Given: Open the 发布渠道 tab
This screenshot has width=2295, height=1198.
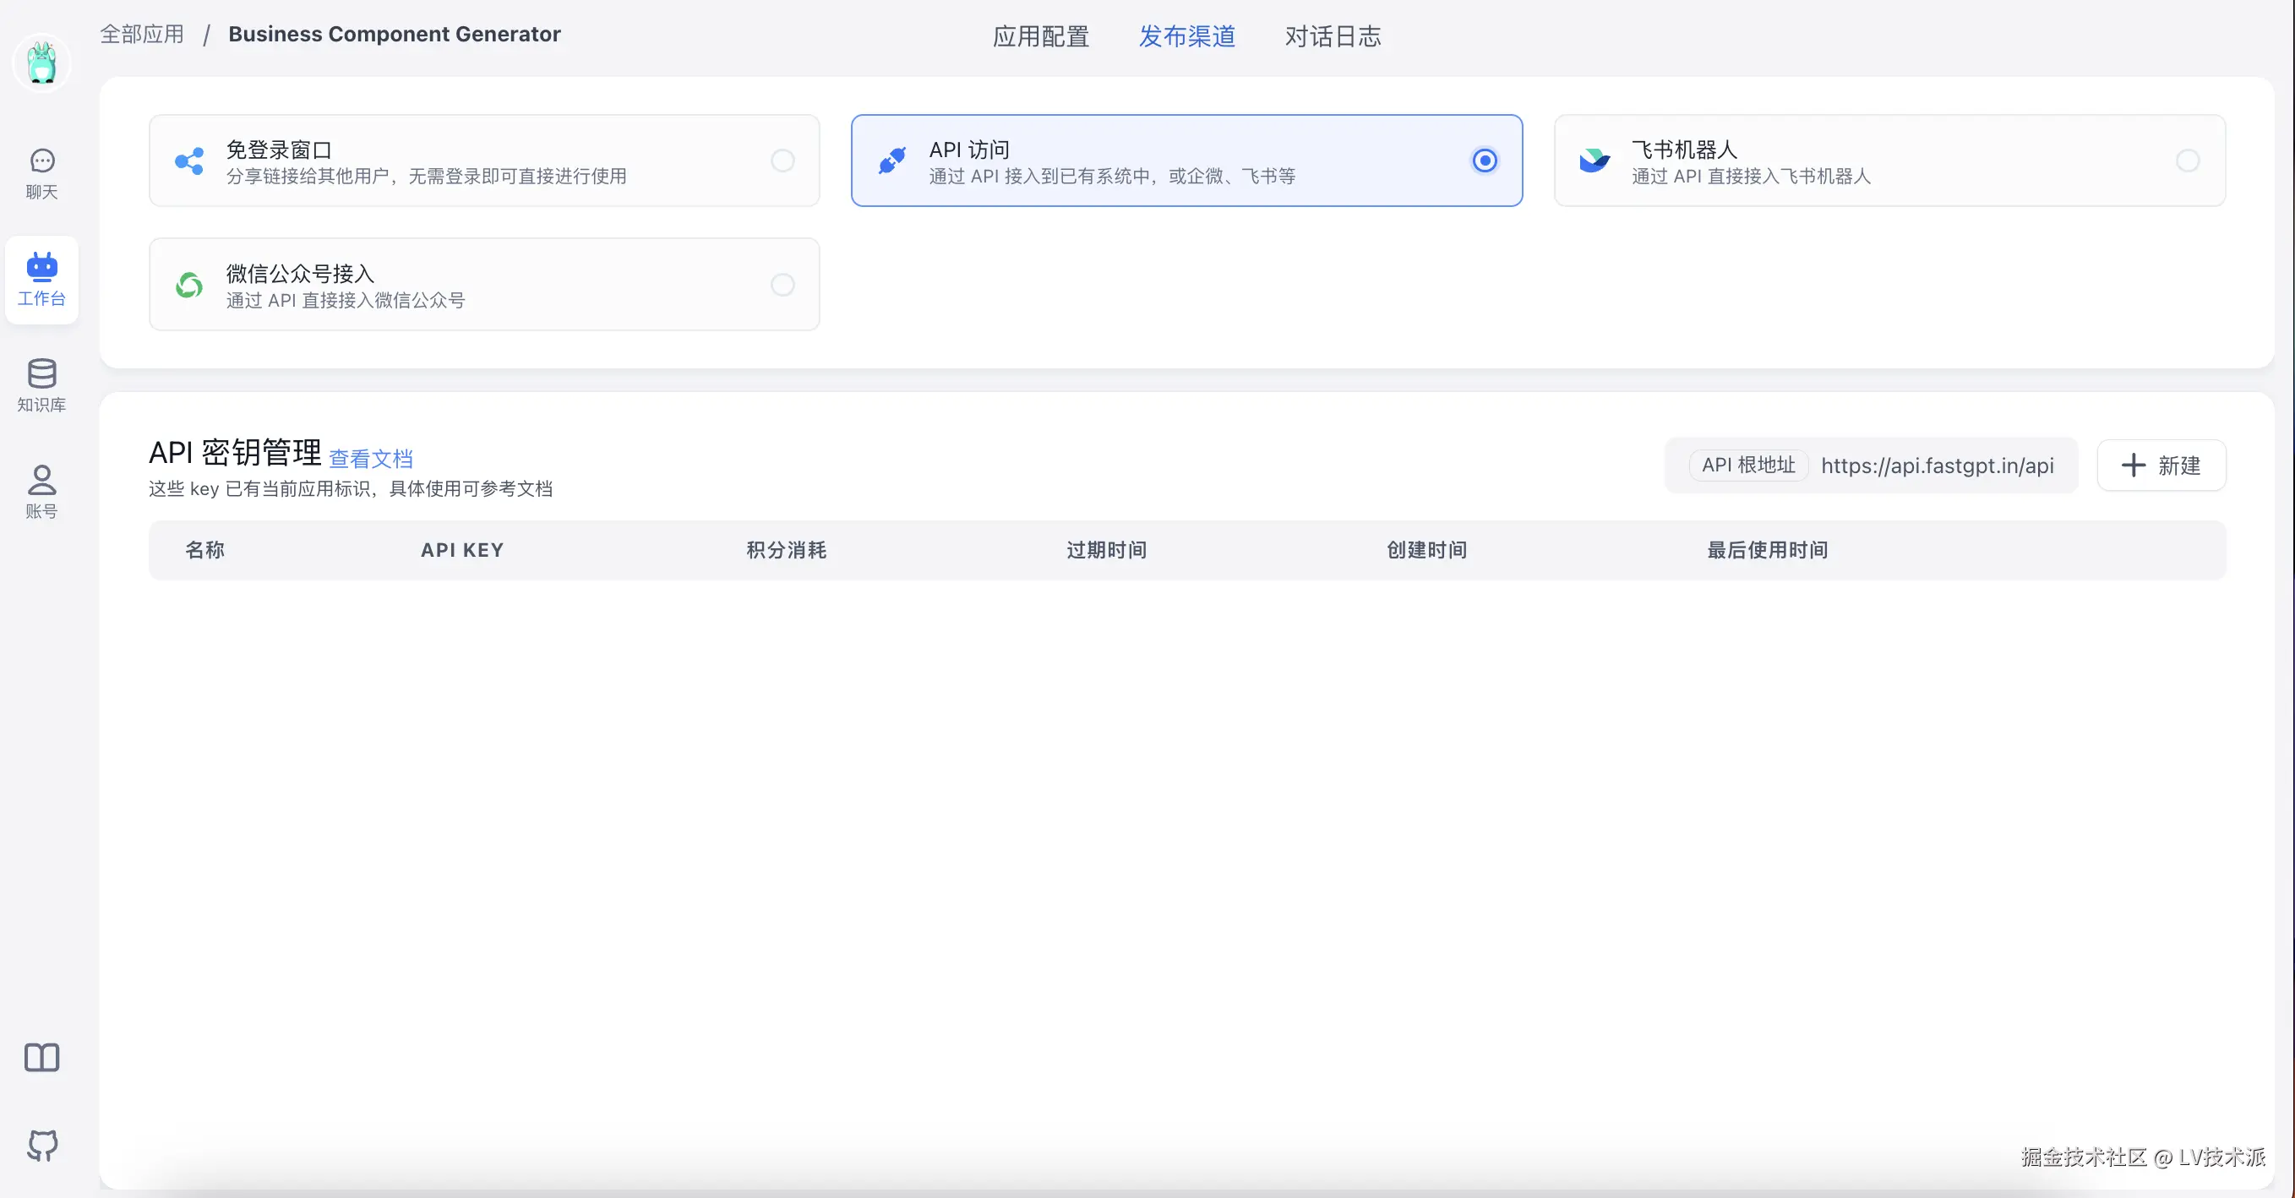Looking at the screenshot, I should click(1186, 36).
